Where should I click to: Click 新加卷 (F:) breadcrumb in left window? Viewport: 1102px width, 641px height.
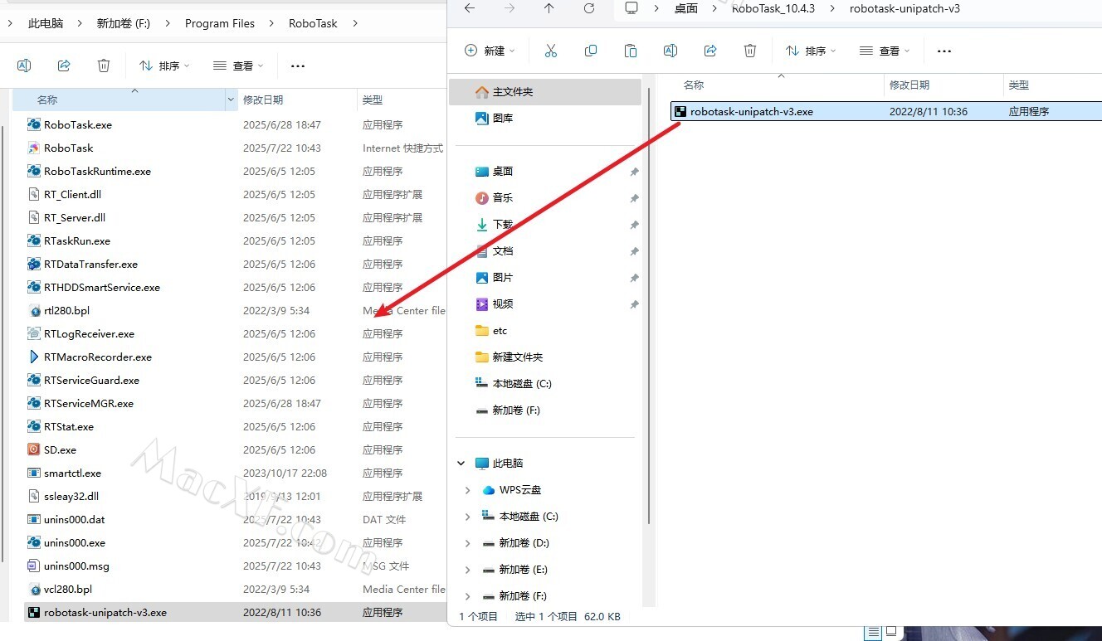tap(124, 23)
